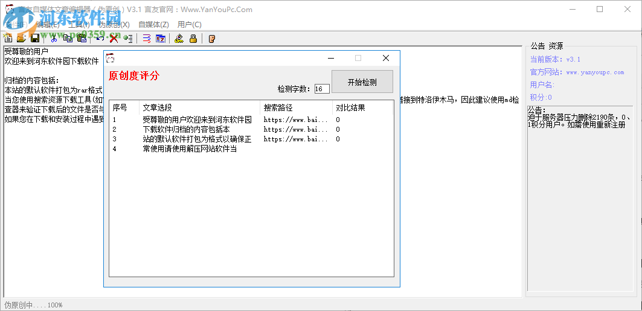Open the 工具(T) menu
Image resolution: width=642 pixels, height=311 pixels.
79,24
